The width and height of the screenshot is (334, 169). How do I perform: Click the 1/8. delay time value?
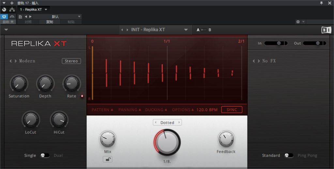(x=167, y=162)
